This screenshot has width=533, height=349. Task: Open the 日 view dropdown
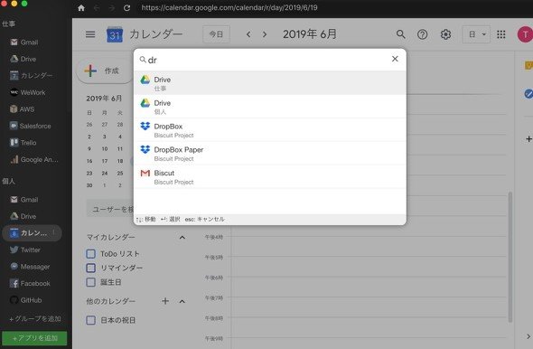[476, 34]
